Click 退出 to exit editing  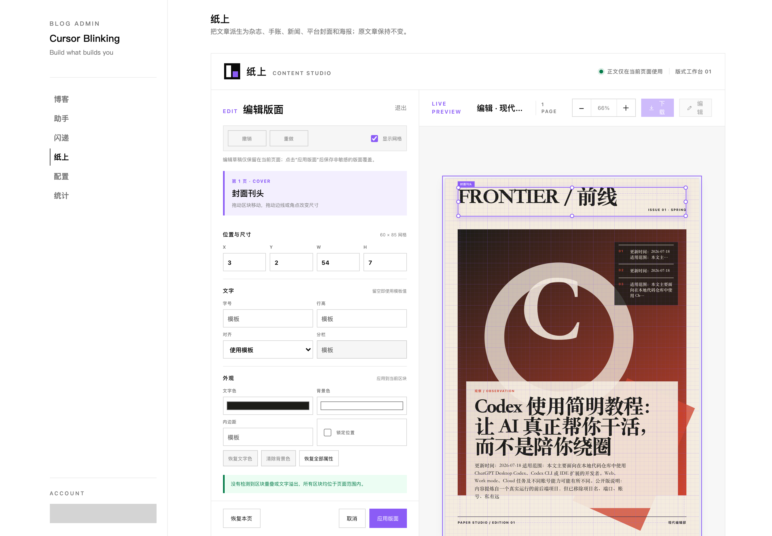[x=400, y=108]
